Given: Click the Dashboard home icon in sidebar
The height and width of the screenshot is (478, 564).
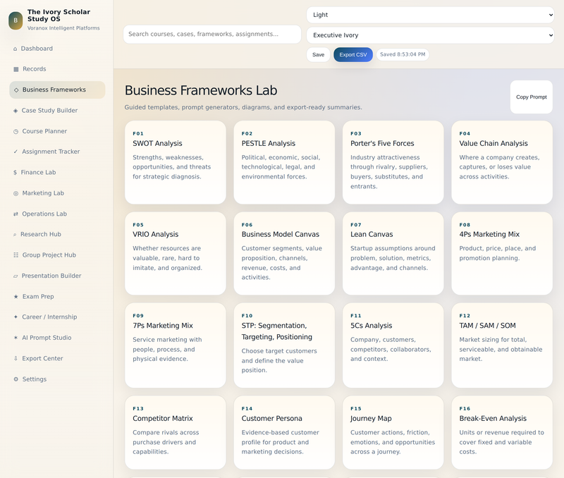Looking at the screenshot, I should point(15,49).
